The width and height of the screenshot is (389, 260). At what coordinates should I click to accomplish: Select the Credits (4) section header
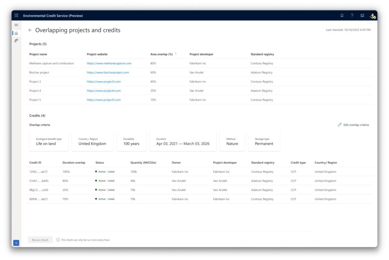(x=36, y=115)
